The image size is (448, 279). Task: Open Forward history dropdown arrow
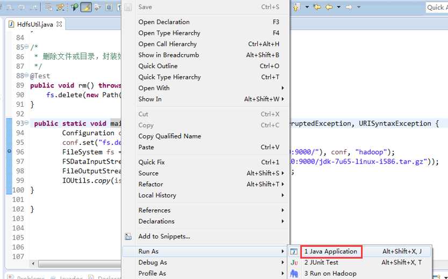(359, 7)
